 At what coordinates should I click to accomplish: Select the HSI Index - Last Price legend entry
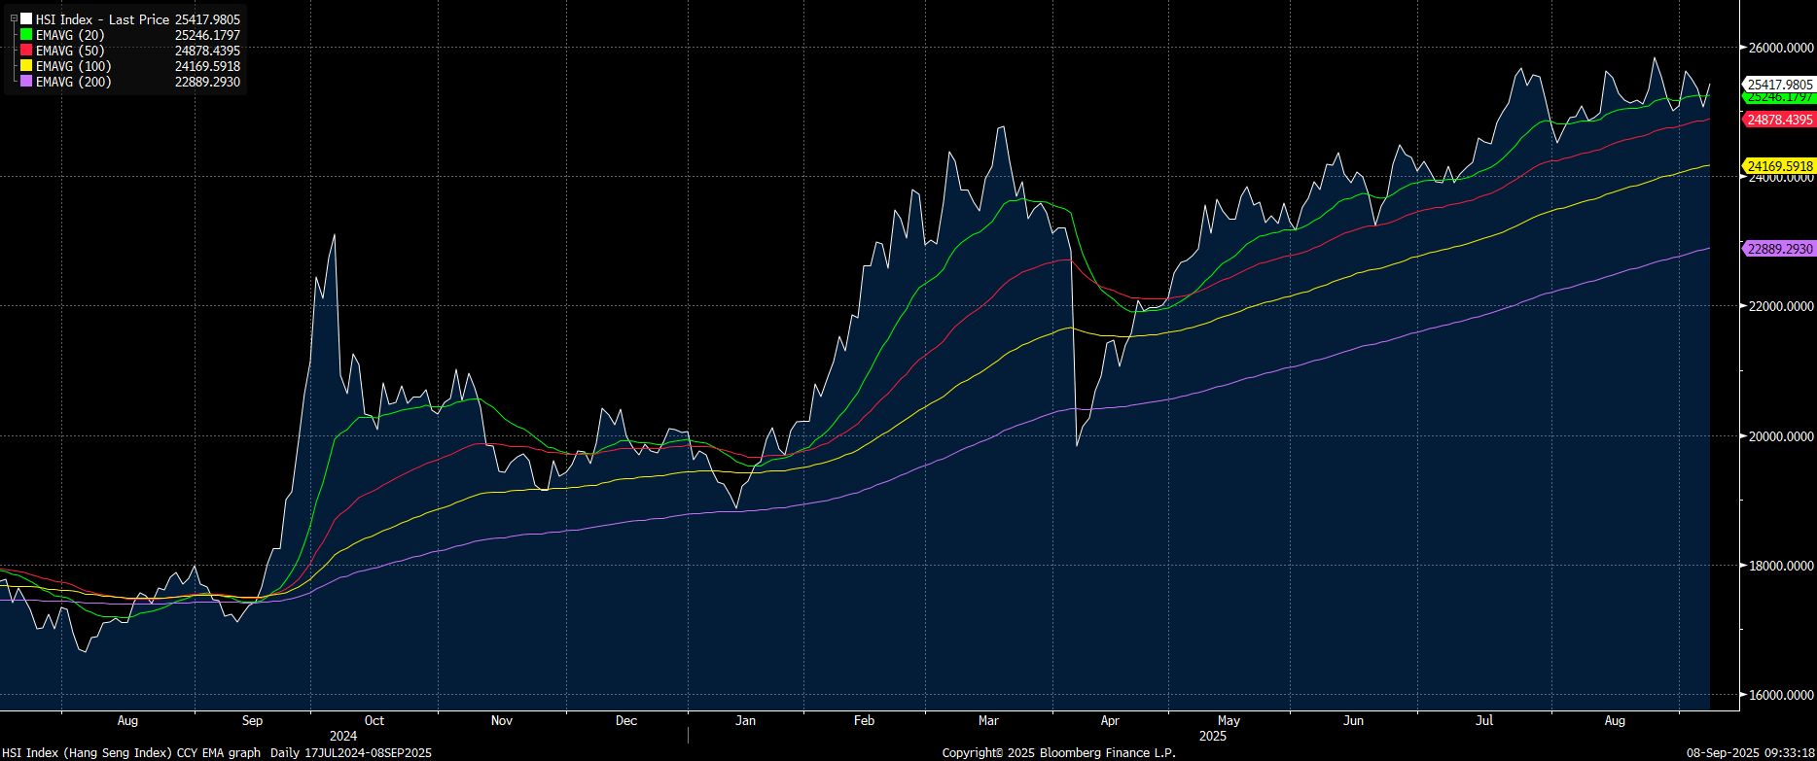[x=102, y=19]
